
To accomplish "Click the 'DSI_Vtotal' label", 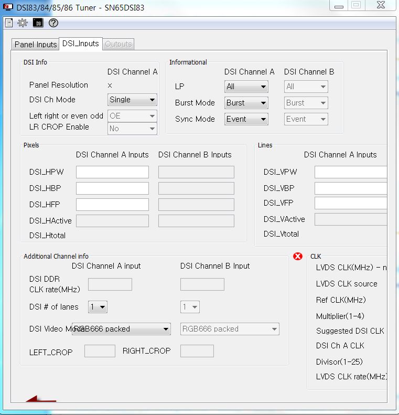I will tap(282, 234).
